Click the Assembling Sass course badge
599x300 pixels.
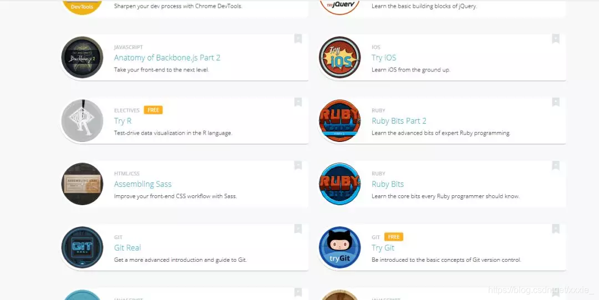[82, 184]
